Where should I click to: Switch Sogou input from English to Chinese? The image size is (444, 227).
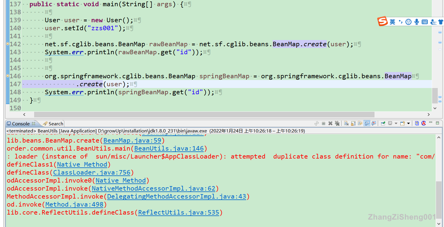[393, 22]
